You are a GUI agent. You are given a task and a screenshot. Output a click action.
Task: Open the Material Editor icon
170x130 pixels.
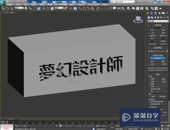[147, 8]
